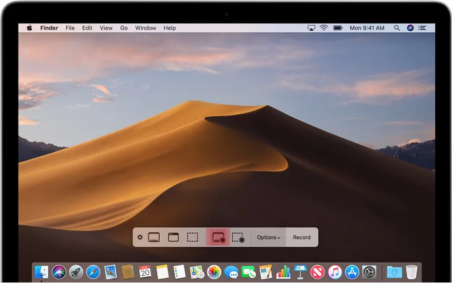Open the File menu

tap(70, 28)
